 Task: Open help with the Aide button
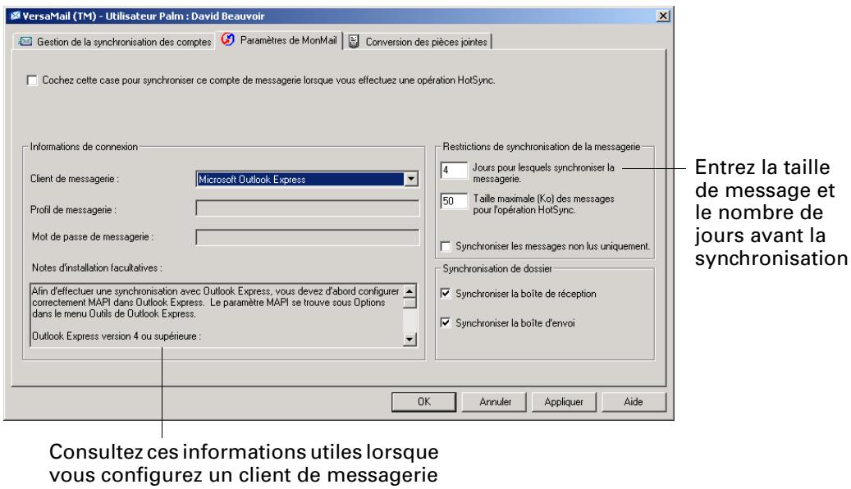click(x=634, y=402)
